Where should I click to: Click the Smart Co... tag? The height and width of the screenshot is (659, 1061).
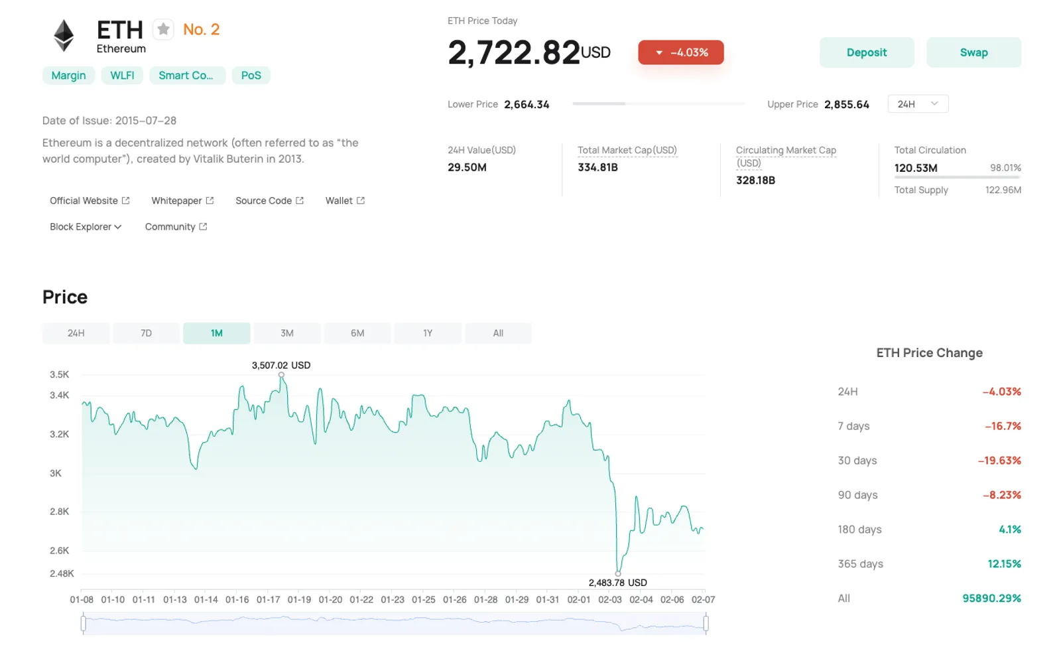[x=187, y=76]
